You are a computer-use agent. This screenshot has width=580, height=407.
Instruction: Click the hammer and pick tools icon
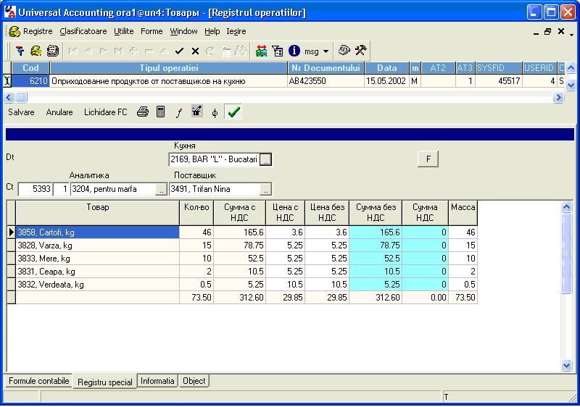point(360,50)
